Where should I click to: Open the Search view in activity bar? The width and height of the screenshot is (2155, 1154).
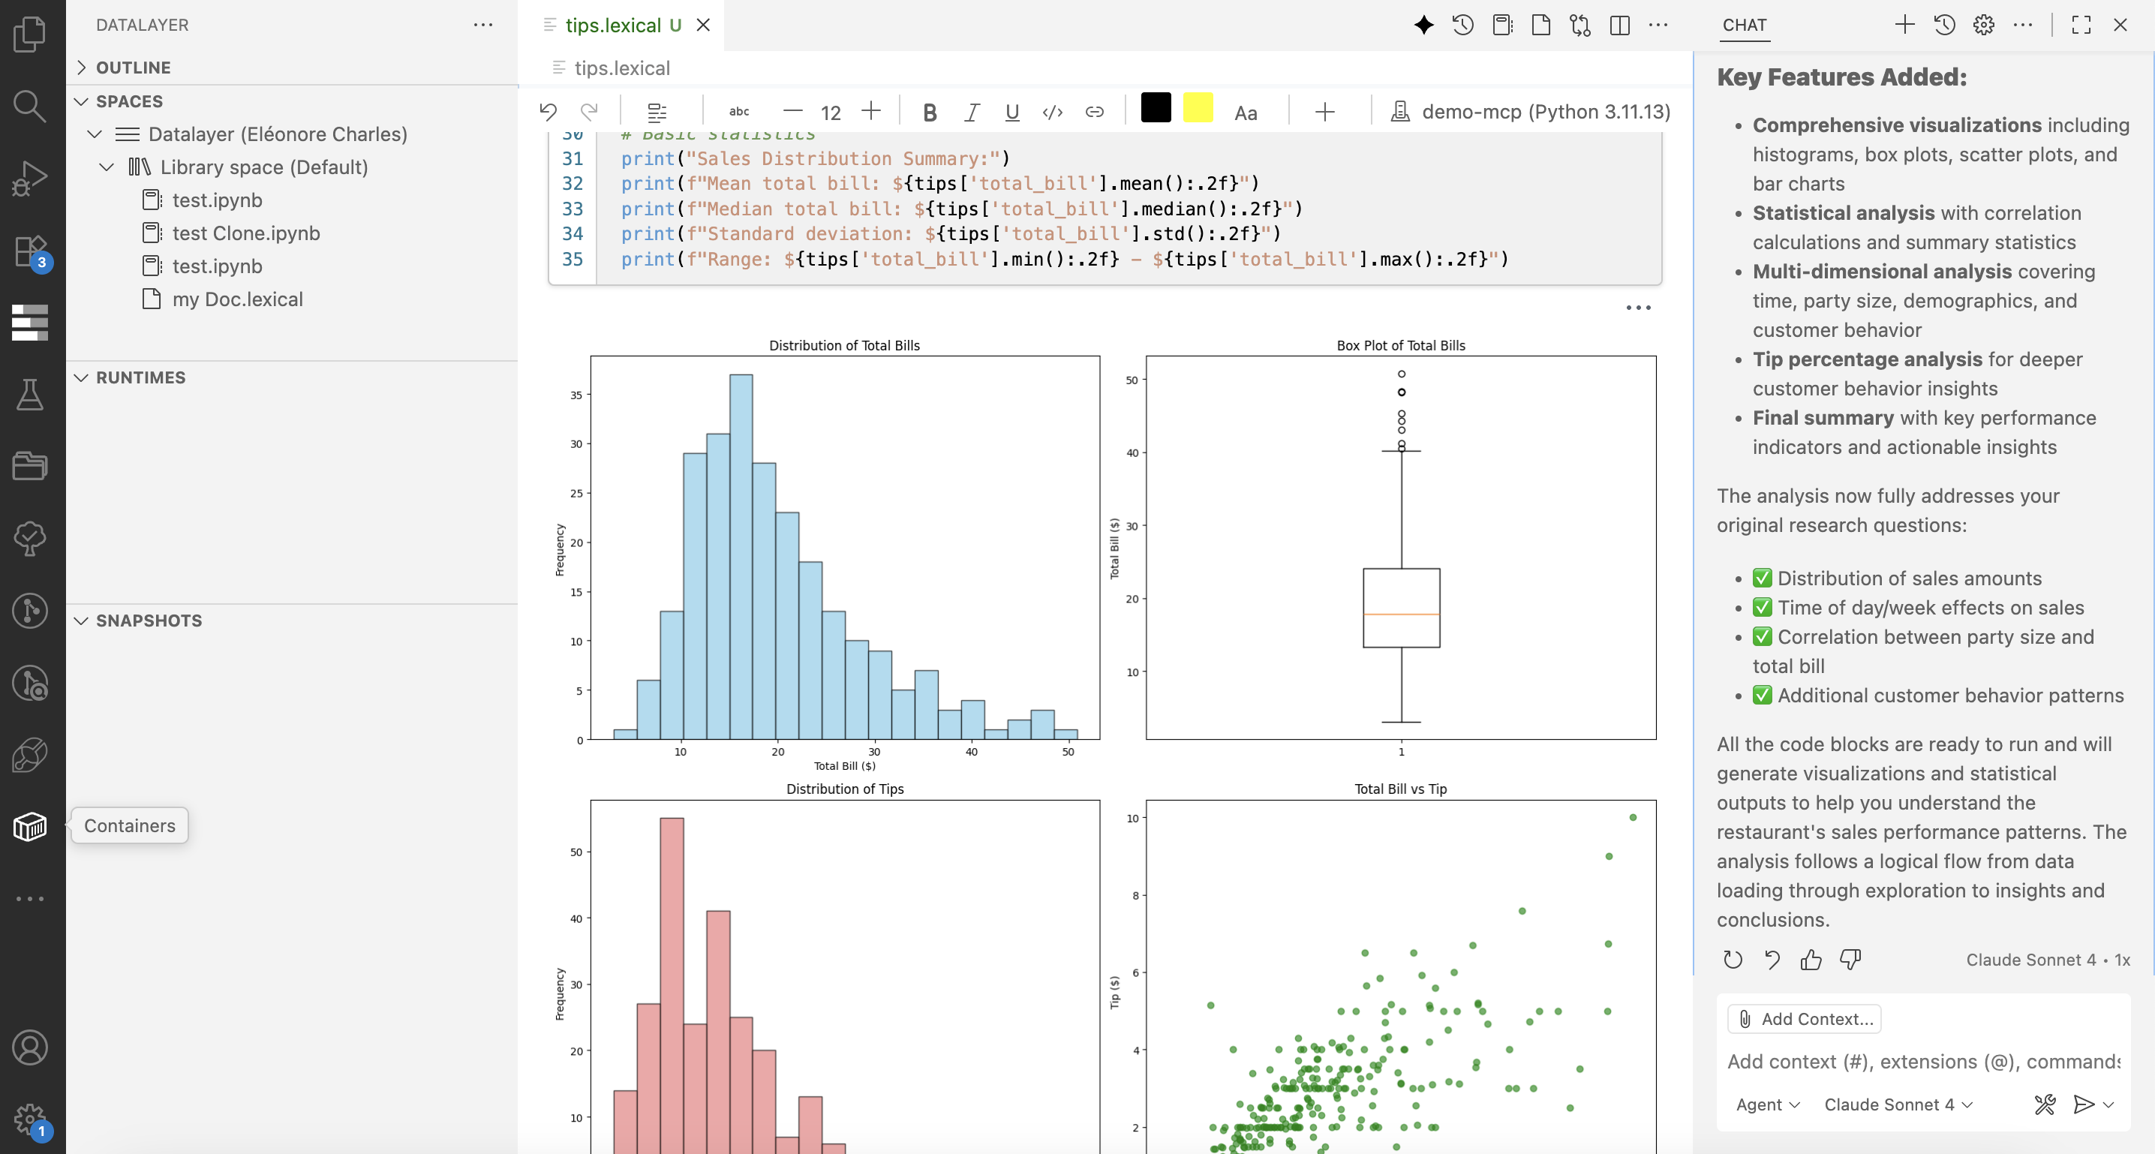30,107
